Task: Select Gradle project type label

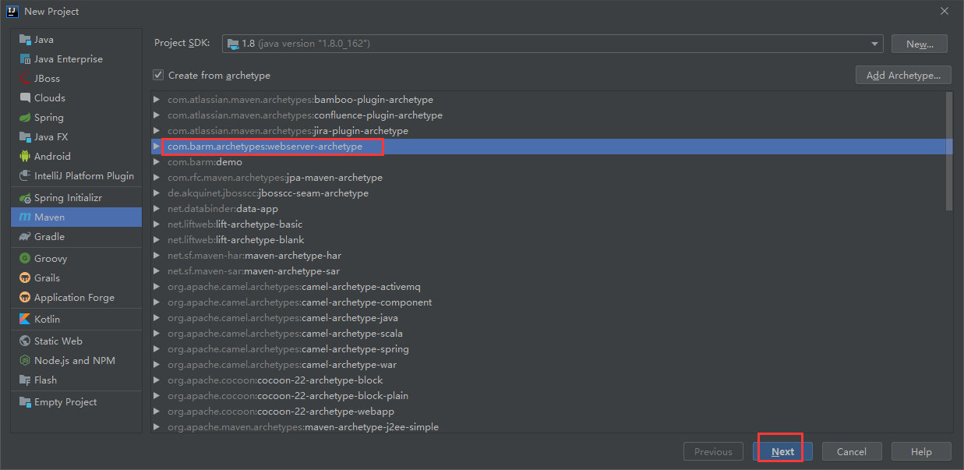Action: coord(49,237)
